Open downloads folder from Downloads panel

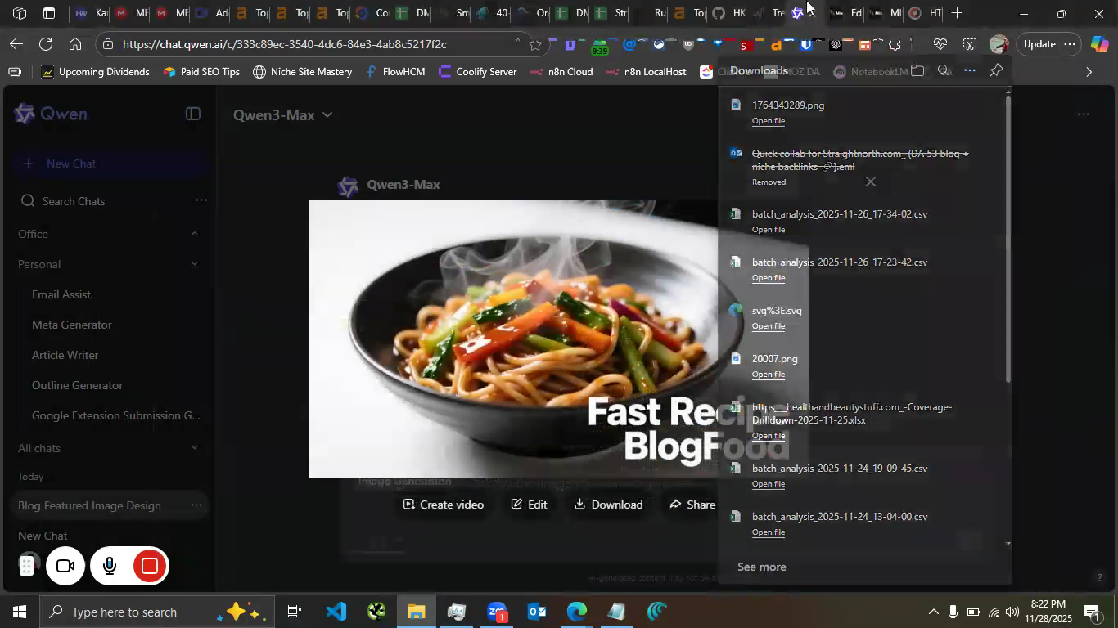point(917,71)
